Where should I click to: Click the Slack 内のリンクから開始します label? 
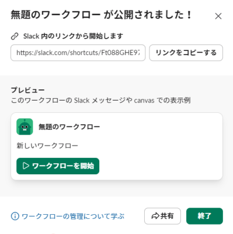click(73, 36)
